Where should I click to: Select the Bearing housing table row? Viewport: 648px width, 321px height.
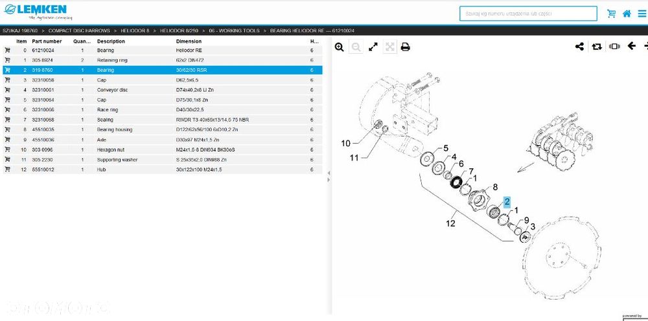pos(163,129)
